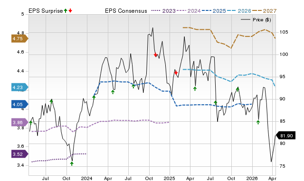Click the 4.4 label on the EPS axis
This screenshot has height=181, width=304.
click(x=20, y=71)
